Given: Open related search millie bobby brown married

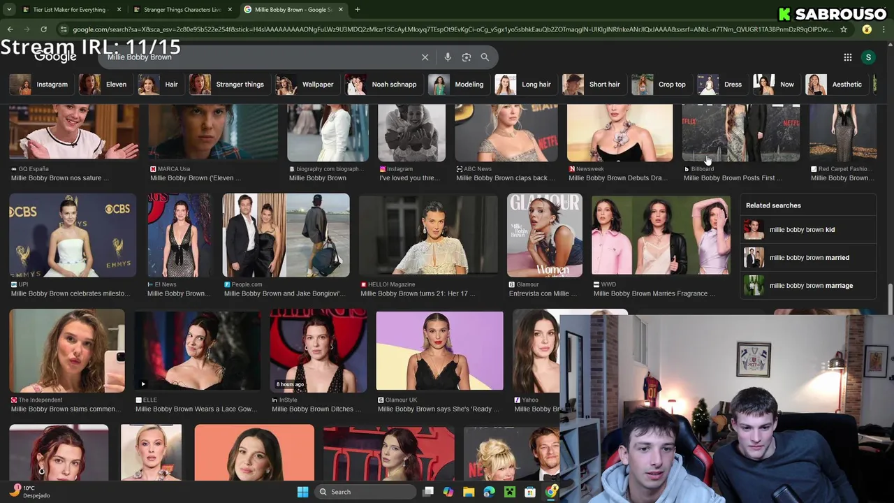Looking at the screenshot, I should [x=807, y=258].
